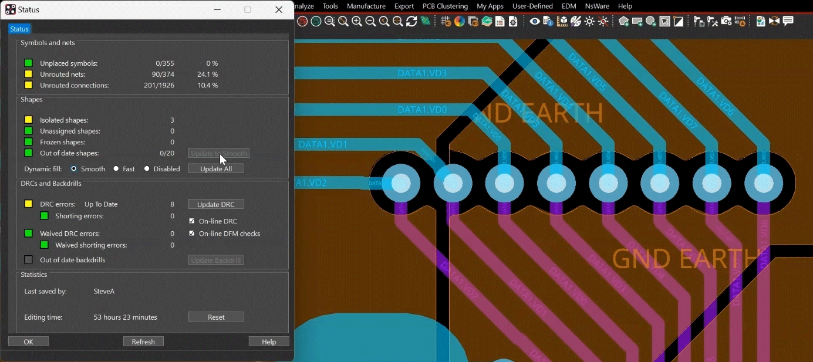Select the add rectangular shape tool
This screenshot has width=813, height=362.
(637, 21)
